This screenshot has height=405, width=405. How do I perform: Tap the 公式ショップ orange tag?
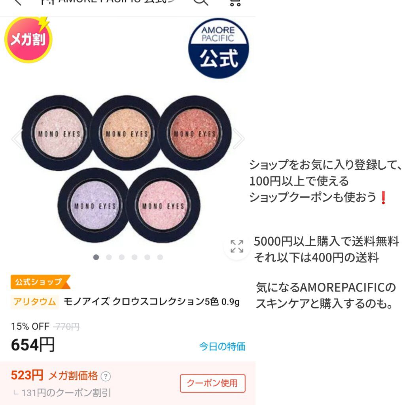(x=40, y=282)
